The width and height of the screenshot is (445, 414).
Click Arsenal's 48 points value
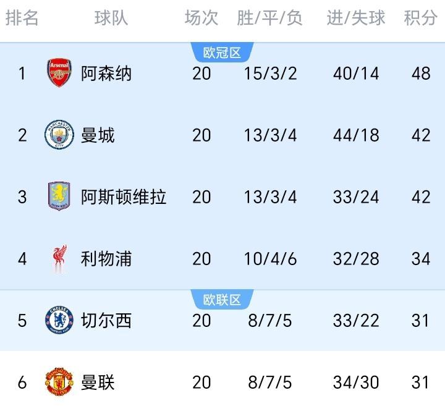tap(421, 74)
